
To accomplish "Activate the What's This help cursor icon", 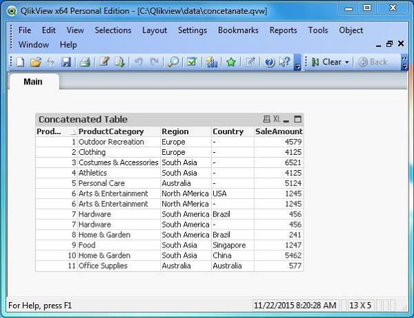I will point(284,62).
